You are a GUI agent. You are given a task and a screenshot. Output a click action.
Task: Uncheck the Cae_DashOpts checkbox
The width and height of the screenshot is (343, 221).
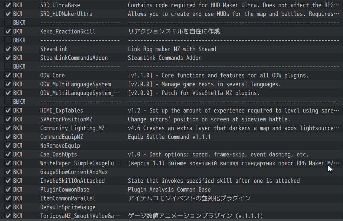(8, 154)
